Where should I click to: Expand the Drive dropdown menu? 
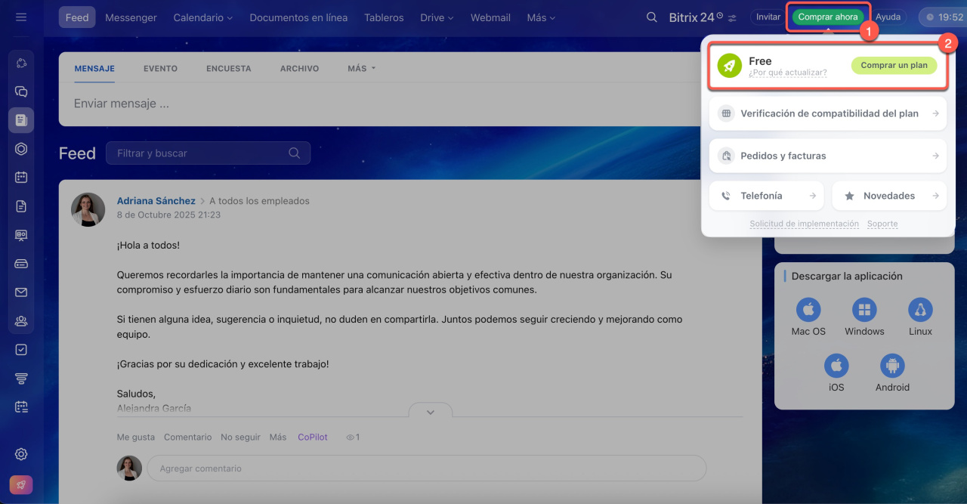[437, 17]
